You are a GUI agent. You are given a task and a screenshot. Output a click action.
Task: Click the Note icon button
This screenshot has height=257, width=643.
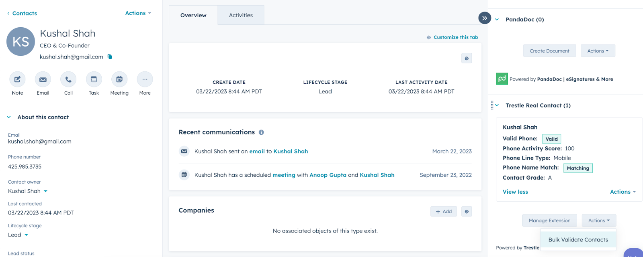click(x=17, y=79)
